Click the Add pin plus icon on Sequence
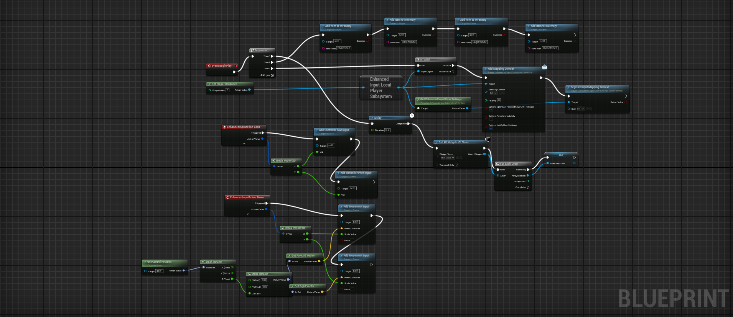The image size is (733, 317). click(x=272, y=75)
